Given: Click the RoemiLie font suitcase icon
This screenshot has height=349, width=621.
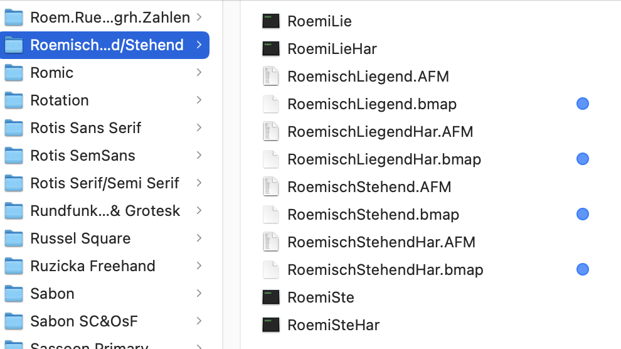Looking at the screenshot, I should click(x=270, y=21).
